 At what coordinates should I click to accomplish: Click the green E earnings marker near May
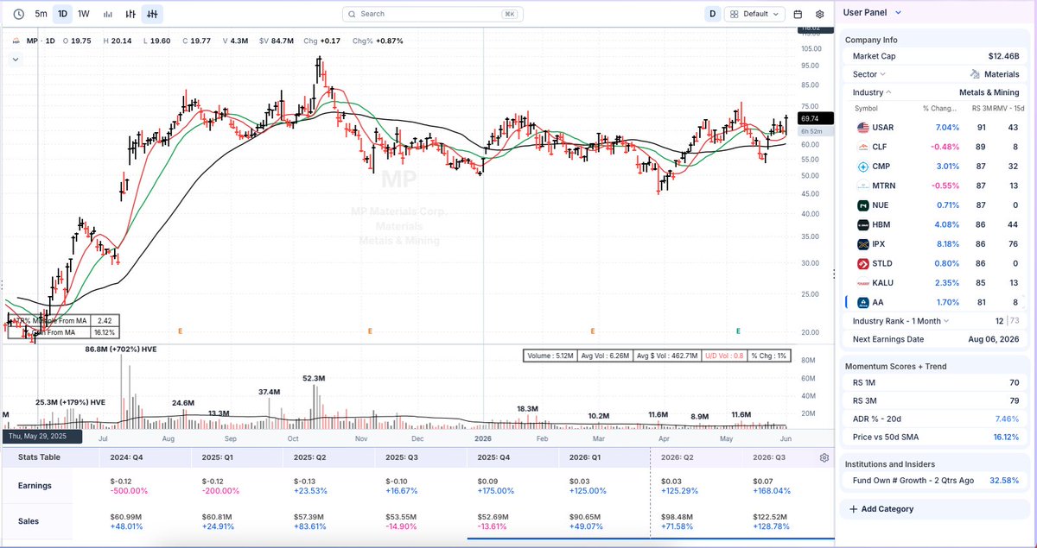(x=738, y=331)
